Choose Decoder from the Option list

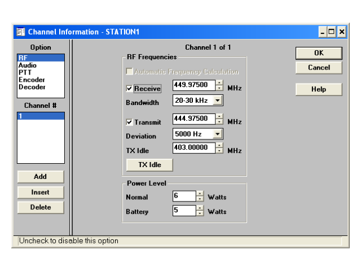tap(32, 87)
